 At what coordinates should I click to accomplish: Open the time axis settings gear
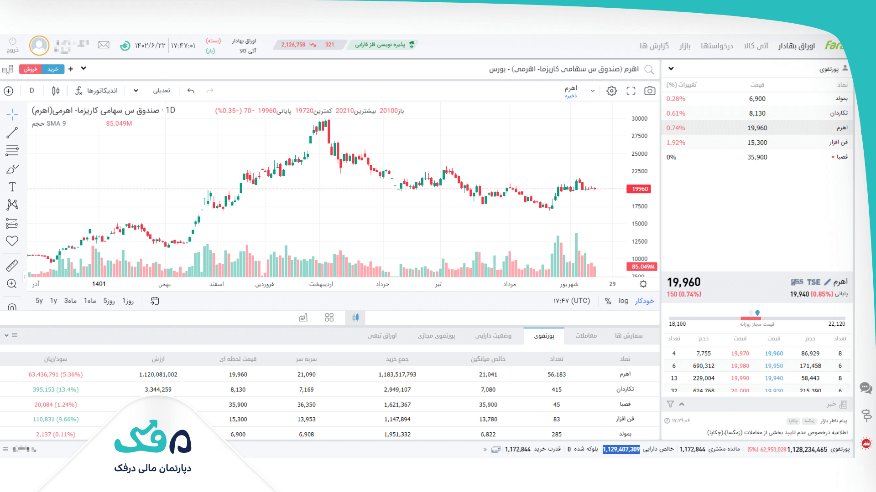click(x=643, y=284)
